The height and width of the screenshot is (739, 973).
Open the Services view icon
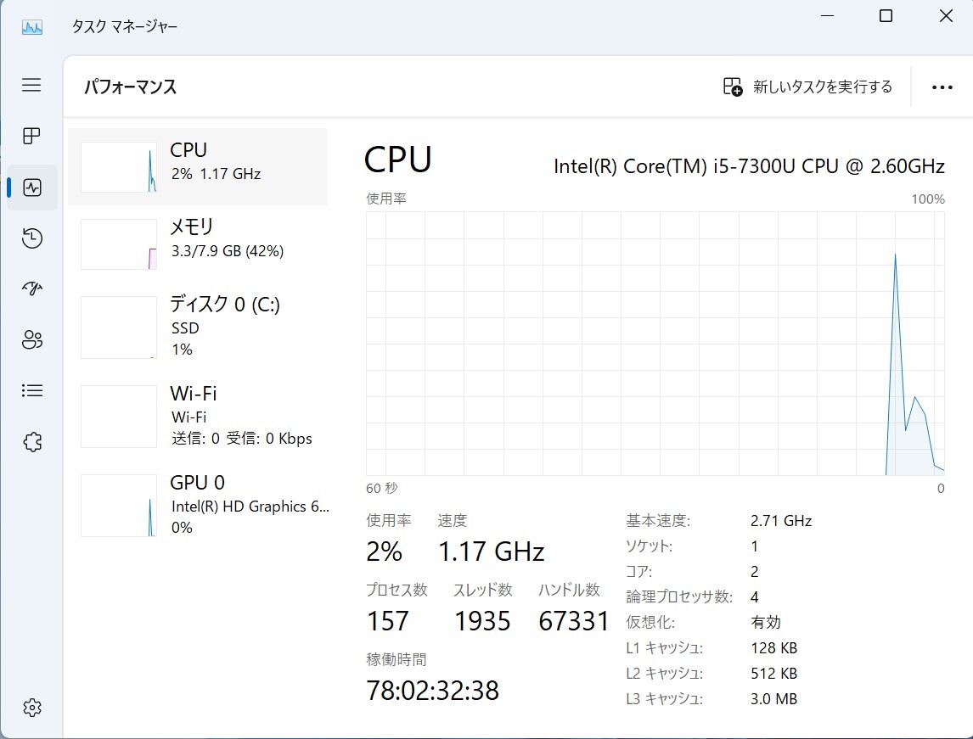(x=31, y=441)
